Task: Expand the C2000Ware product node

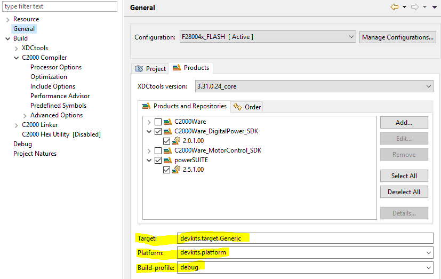Action: pyautogui.click(x=149, y=122)
